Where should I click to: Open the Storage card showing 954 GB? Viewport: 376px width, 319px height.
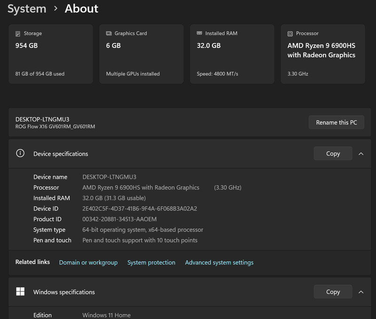51,54
